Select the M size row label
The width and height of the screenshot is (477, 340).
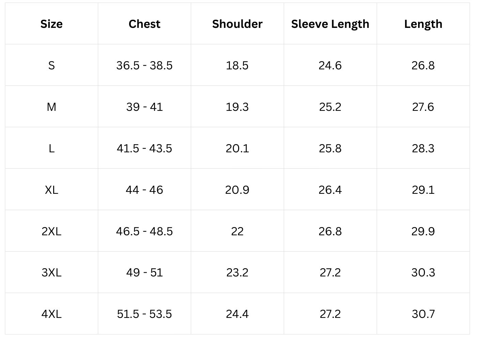pyautogui.click(x=51, y=107)
